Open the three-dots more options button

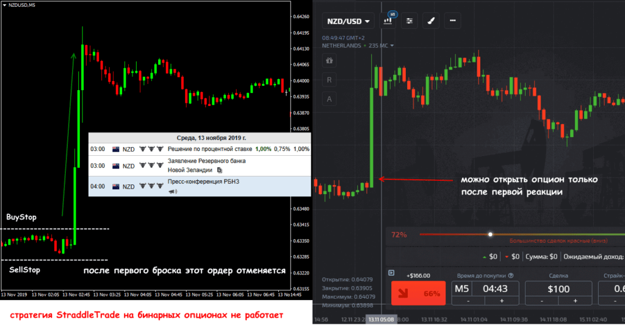(452, 21)
